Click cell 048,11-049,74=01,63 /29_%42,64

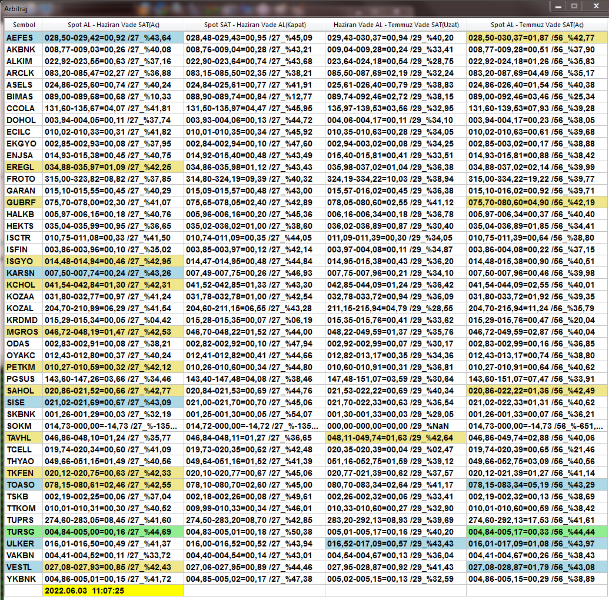tap(396, 438)
